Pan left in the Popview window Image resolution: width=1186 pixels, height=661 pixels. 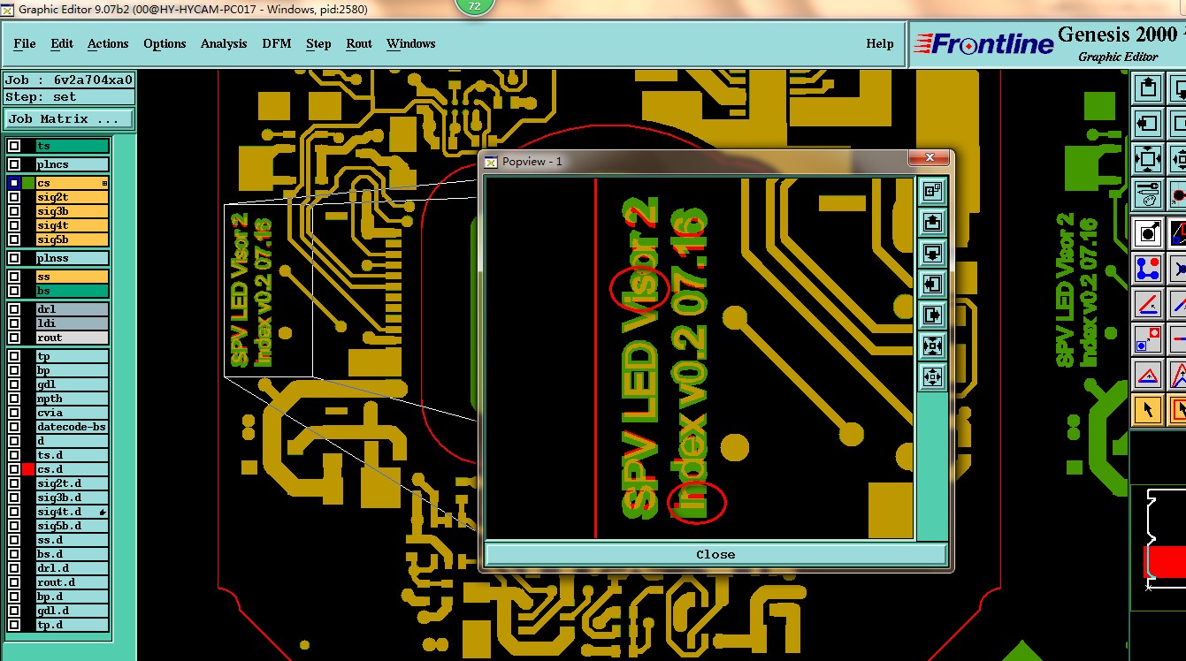pyautogui.click(x=931, y=284)
